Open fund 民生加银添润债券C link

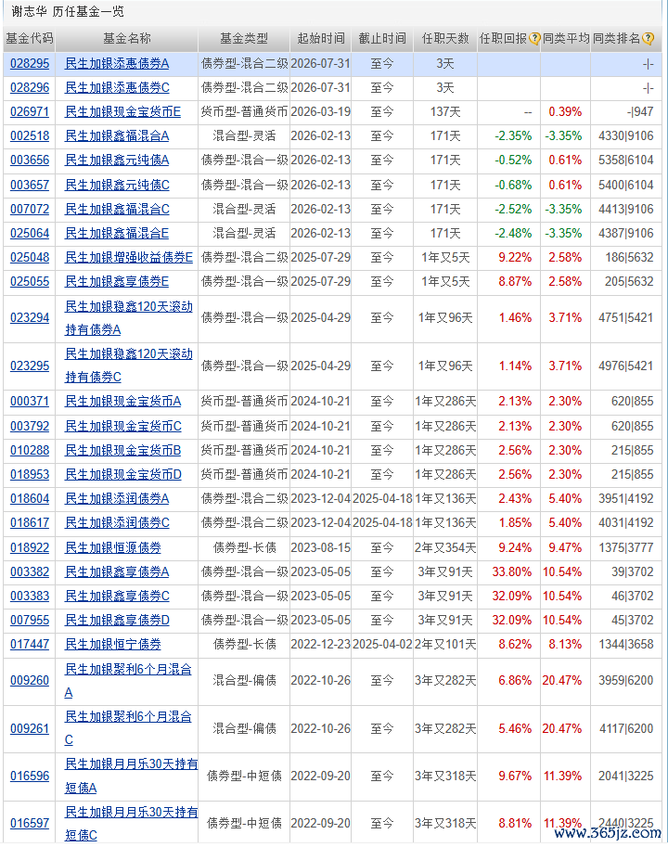pos(117,523)
